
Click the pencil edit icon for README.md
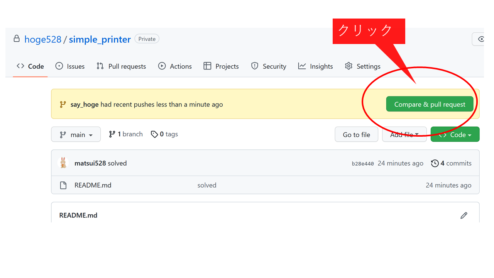[464, 215]
